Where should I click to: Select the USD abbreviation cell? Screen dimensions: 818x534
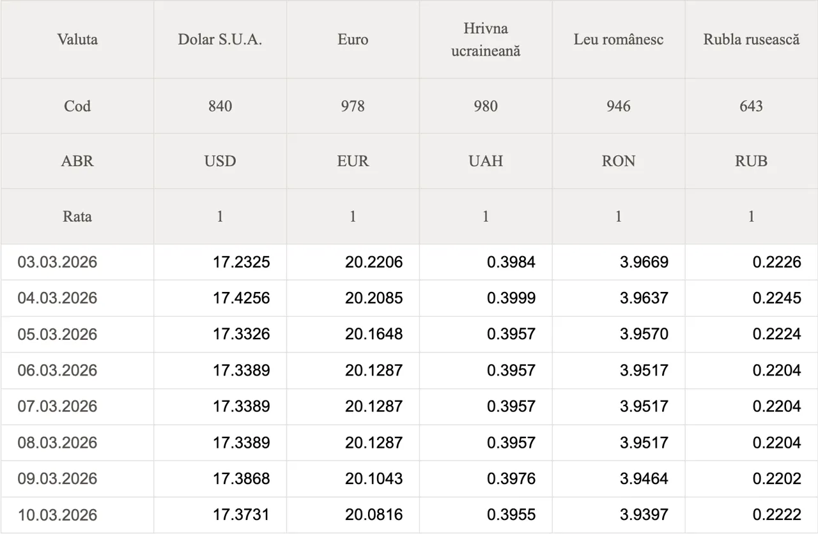pos(220,161)
